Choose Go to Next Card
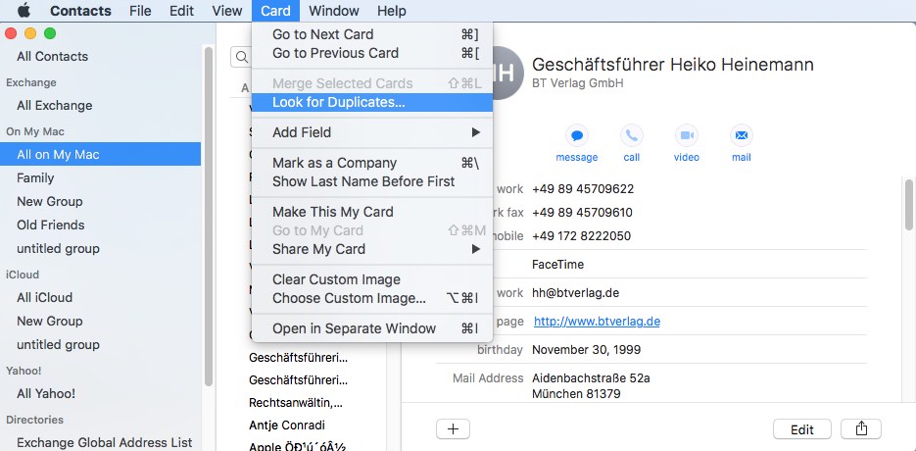 [x=372, y=34]
